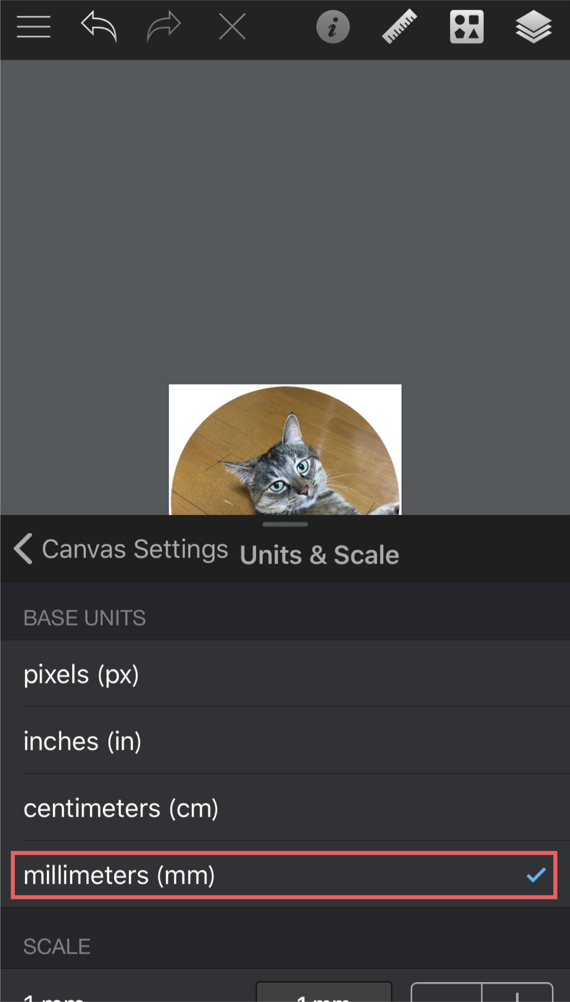Decrease the scale with minus stepper
570x1002 pixels.
click(x=446, y=994)
